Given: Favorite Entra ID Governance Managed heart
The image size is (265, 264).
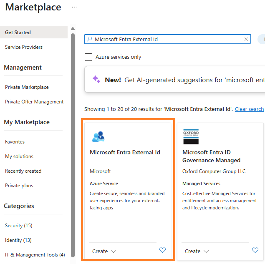Looking at the screenshot, I should coord(255,250).
